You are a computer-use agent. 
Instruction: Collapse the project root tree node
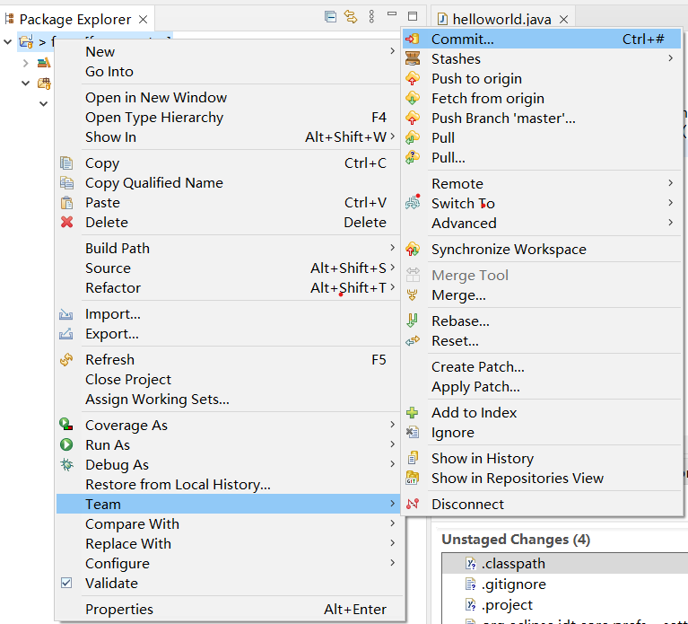[x=7, y=42]
